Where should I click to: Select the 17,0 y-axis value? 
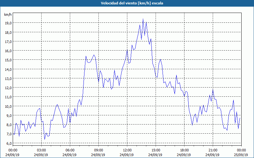click(8, 42)
